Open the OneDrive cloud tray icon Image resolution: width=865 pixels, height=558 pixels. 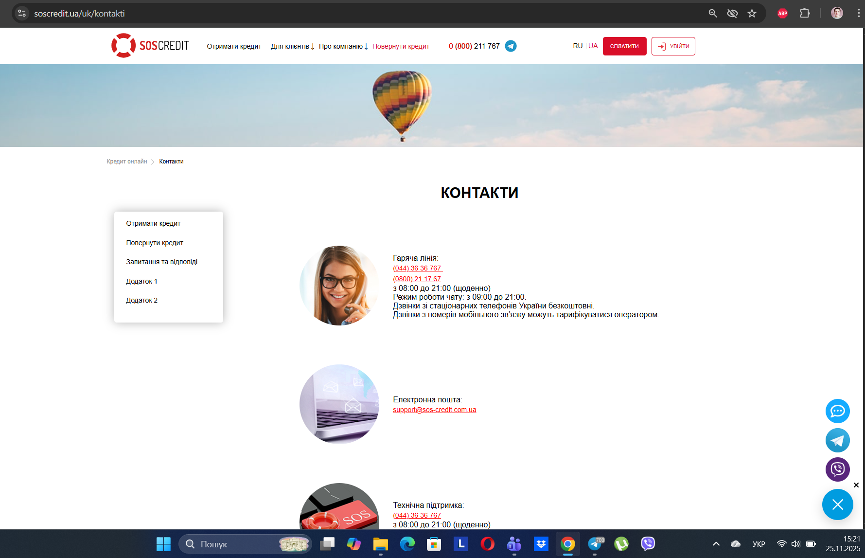point(736,544)
